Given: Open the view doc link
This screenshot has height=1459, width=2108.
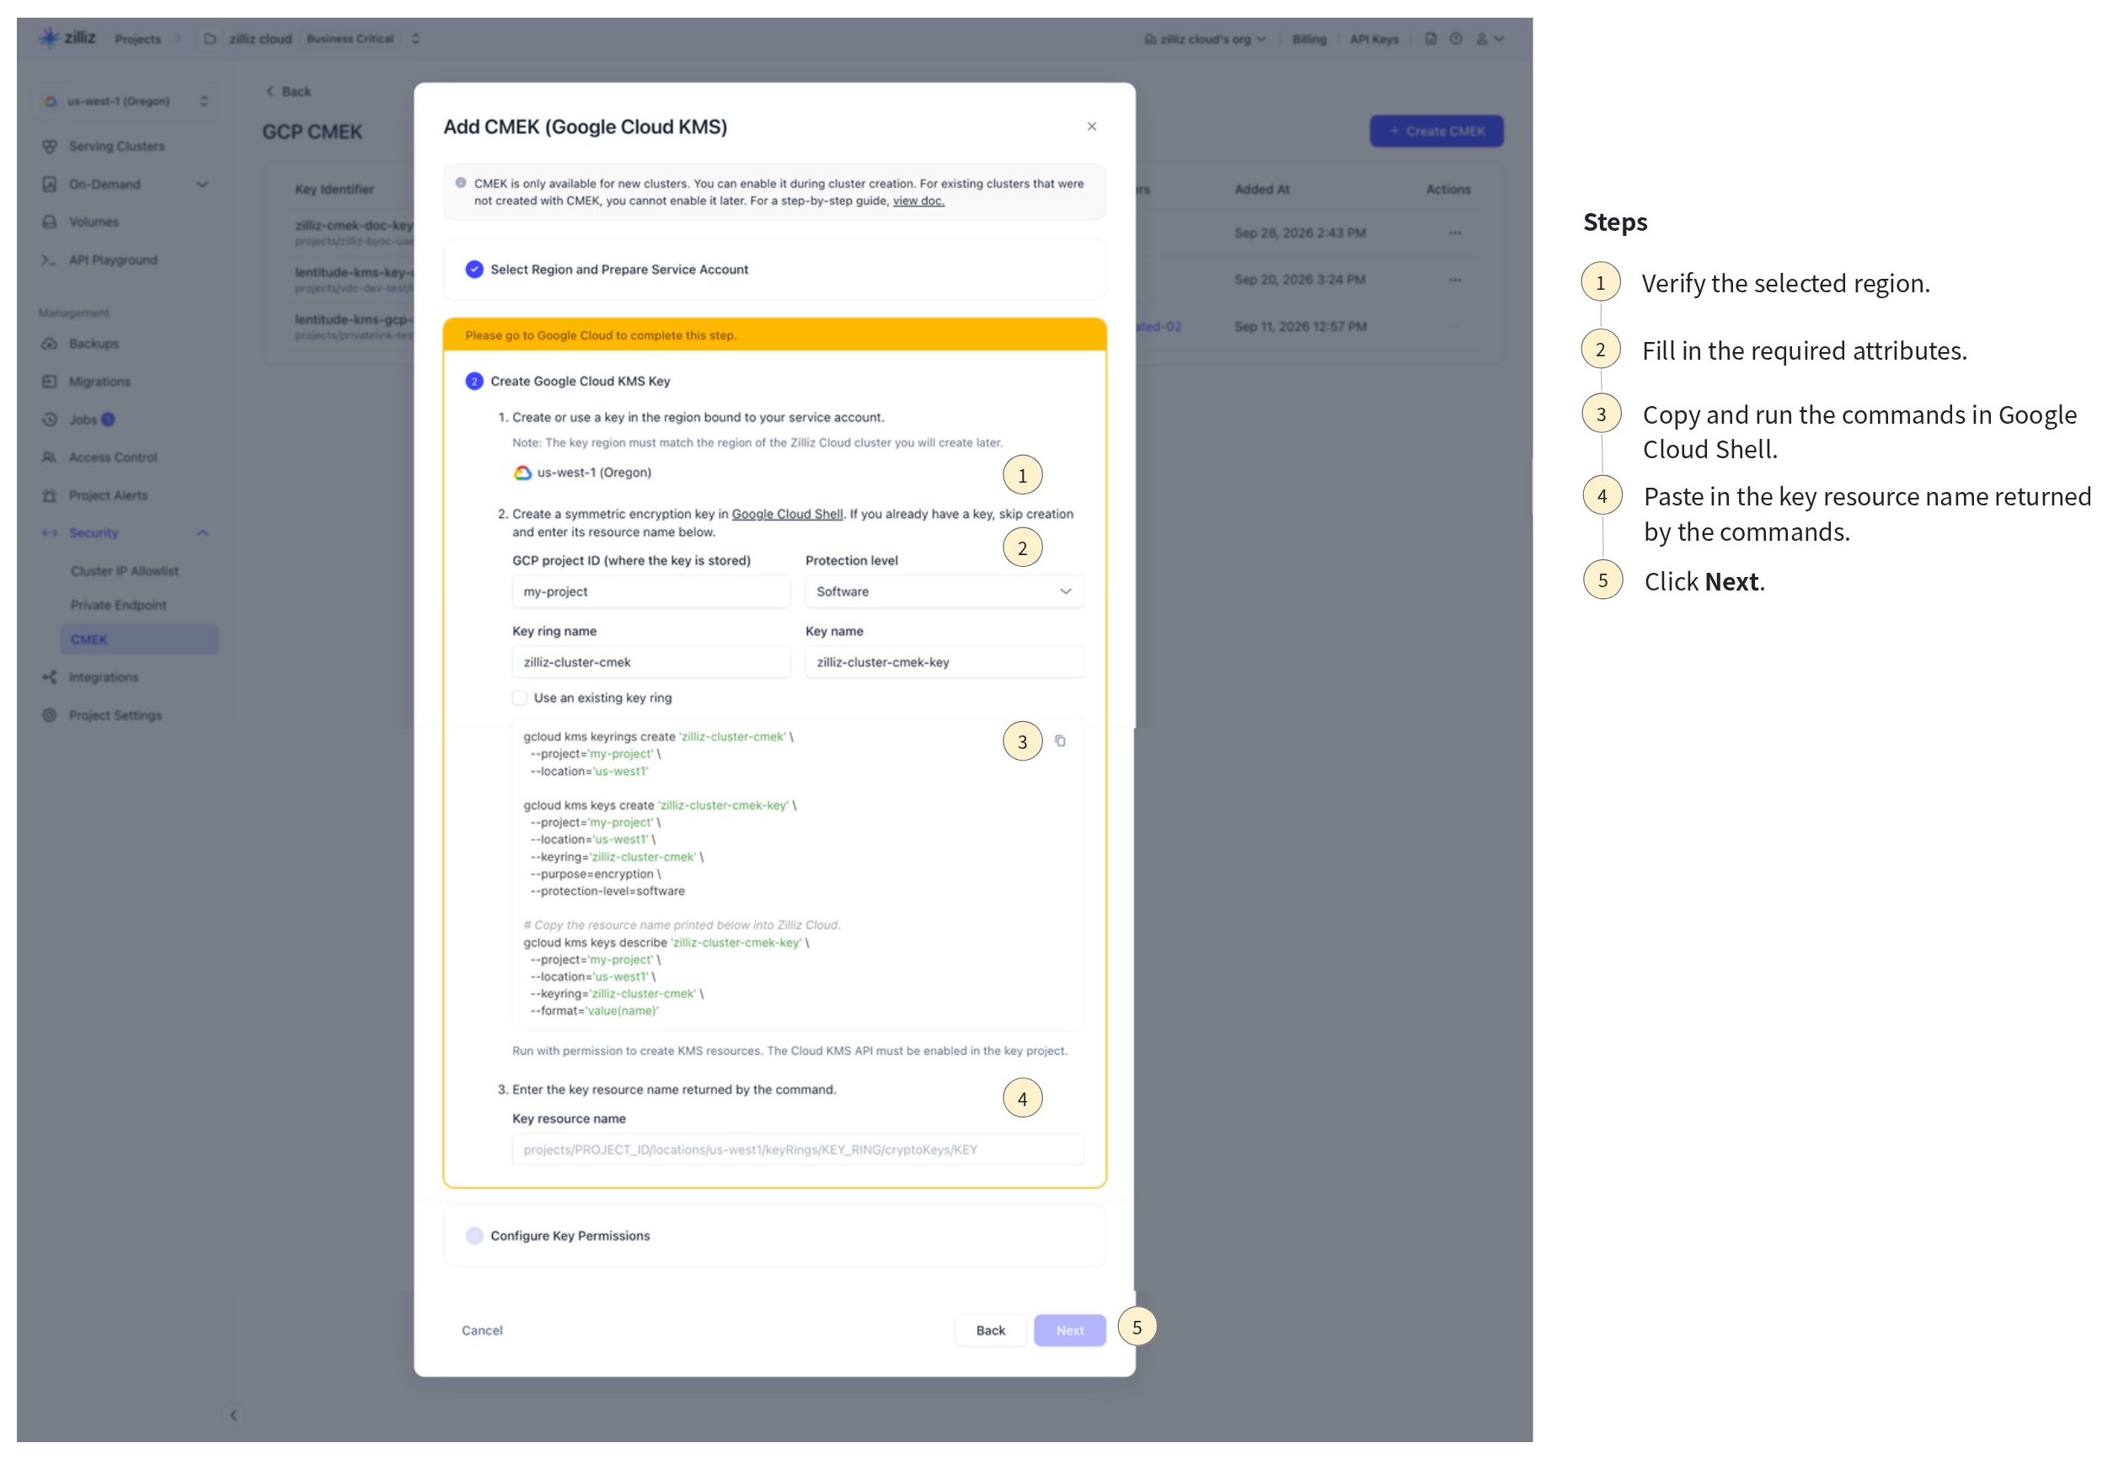Looking at the screenshot, I should click(x=918, y=201).
